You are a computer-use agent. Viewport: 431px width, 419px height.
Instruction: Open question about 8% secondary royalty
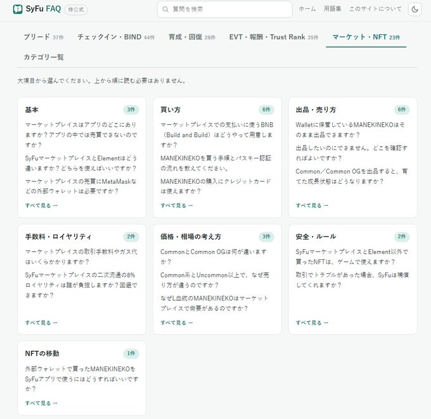[81, 285]
